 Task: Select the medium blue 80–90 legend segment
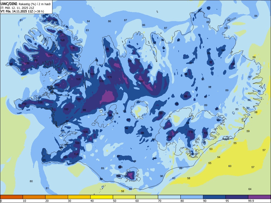[192, 197]
